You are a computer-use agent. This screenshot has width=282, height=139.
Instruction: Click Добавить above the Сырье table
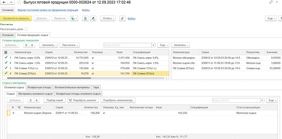[x=15, y=100]
